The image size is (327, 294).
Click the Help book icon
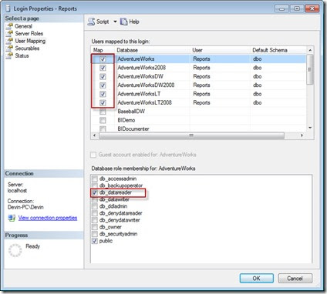pyautogui.click(x=124, y=22)
